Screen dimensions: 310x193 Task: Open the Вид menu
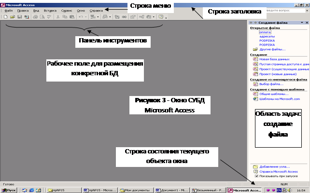(x=36, y=11)
